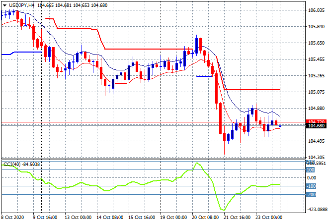Click the black 104.680 current price tag
The width and height of the screenshot is (328, 223).
[316, 125]
